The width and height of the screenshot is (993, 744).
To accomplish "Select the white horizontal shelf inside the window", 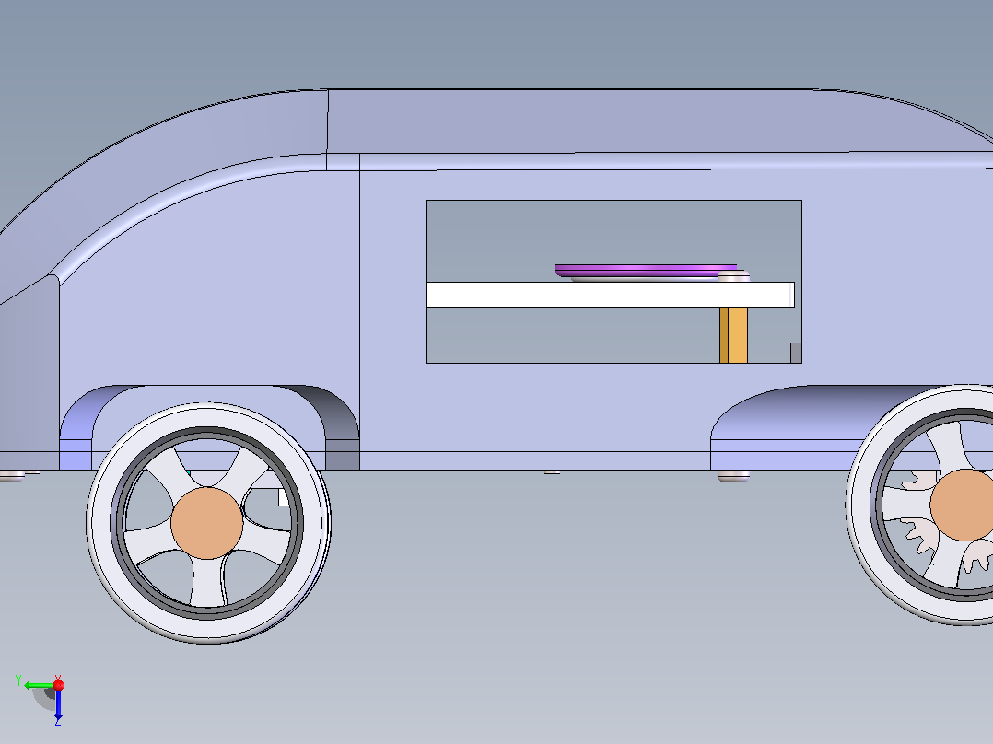I will [x=611, y=295].
